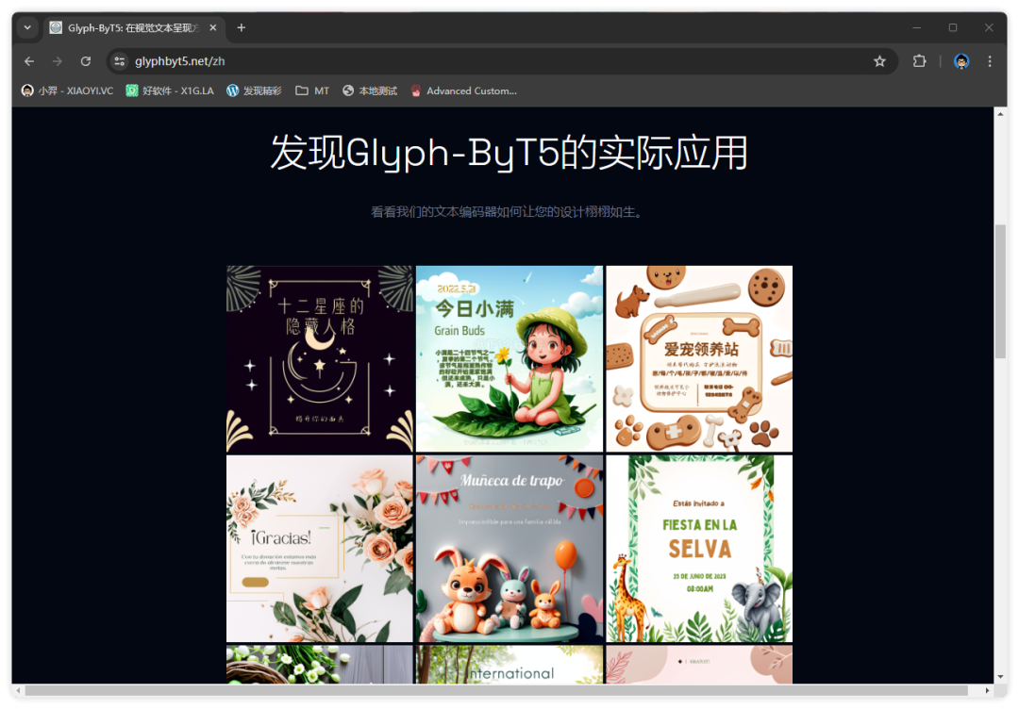Open the Chrome three-dot menu
Image resolution: width=1019 pixels, height=709 pixels.
coord(989,61)
